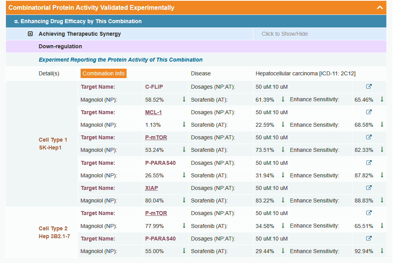
Task: Open external link for SK-Hep1 P-mTOR row
Action: 369,137
